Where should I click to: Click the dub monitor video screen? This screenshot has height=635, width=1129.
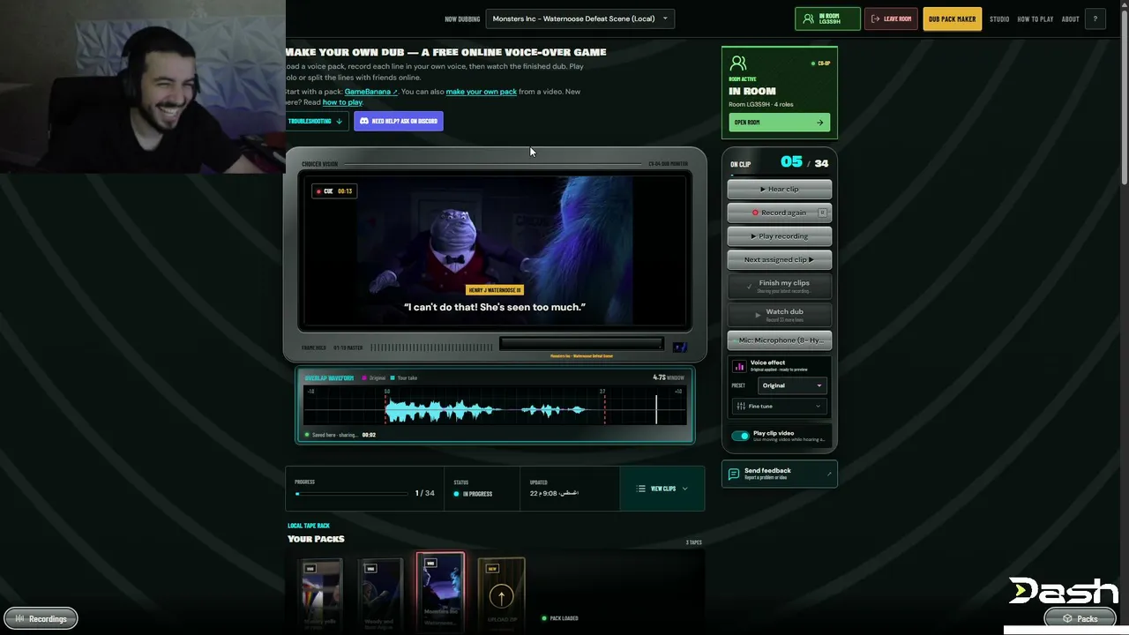495,251
